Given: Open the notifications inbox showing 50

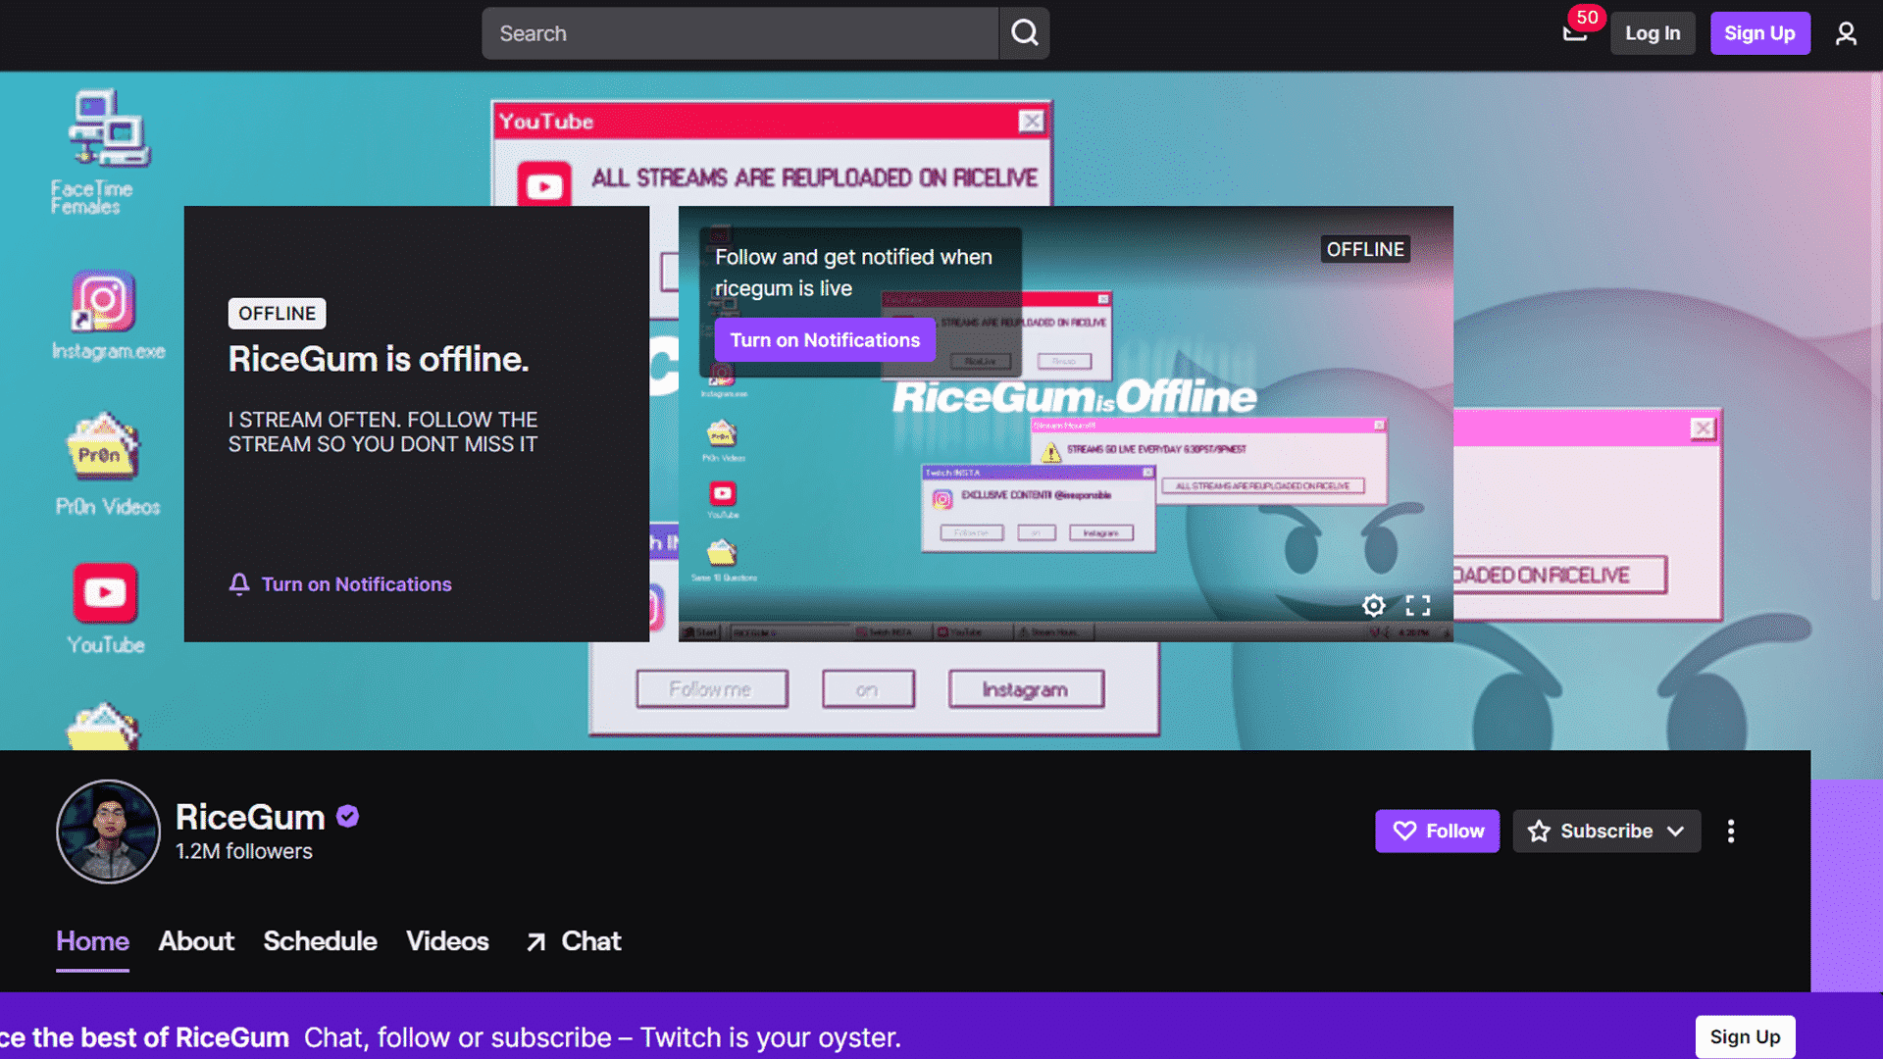Looking at the screenshot, I should tap(1575, 33).
